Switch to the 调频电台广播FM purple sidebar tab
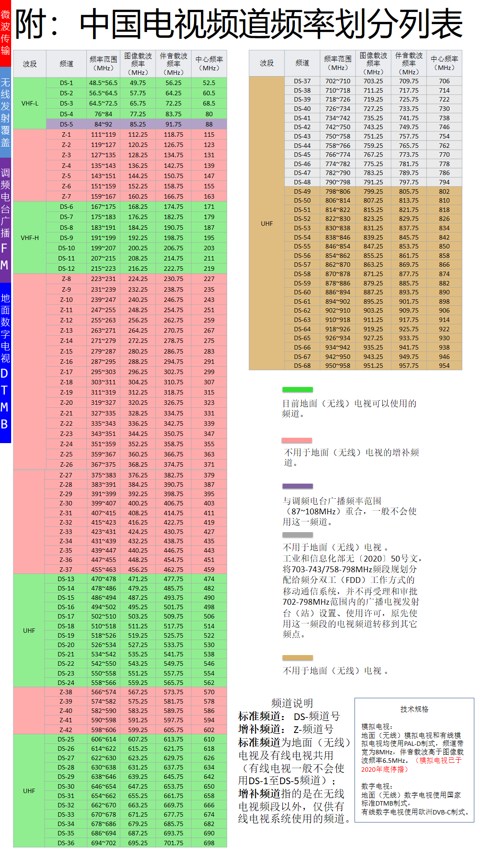The image size is (481, 855). pyautogui.click(x=5, y=220)
